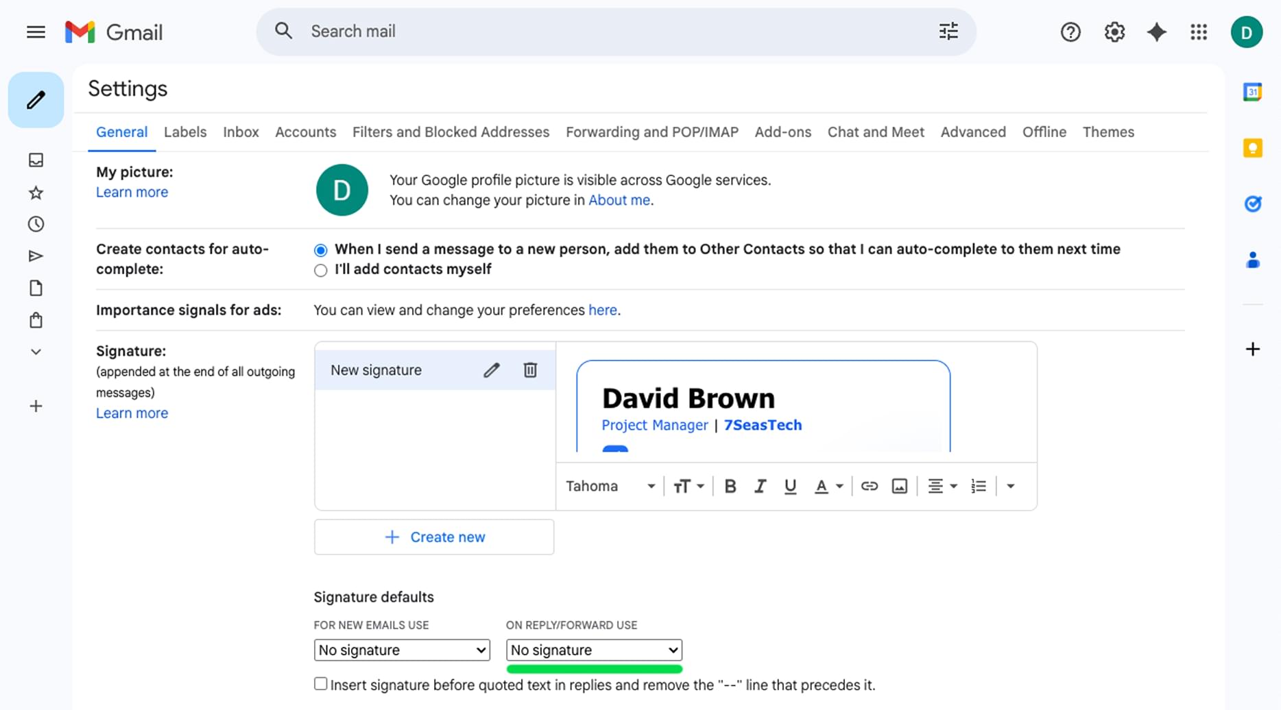The height and width of the screenshot is (710, 1281).
Task: Open the Purchases bag icon in sidebar
Action: [36, 320]
